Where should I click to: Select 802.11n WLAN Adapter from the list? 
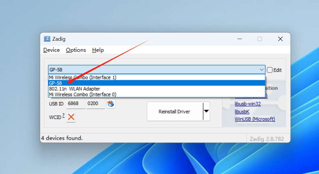pyautogui.click(x=157, y=89)
